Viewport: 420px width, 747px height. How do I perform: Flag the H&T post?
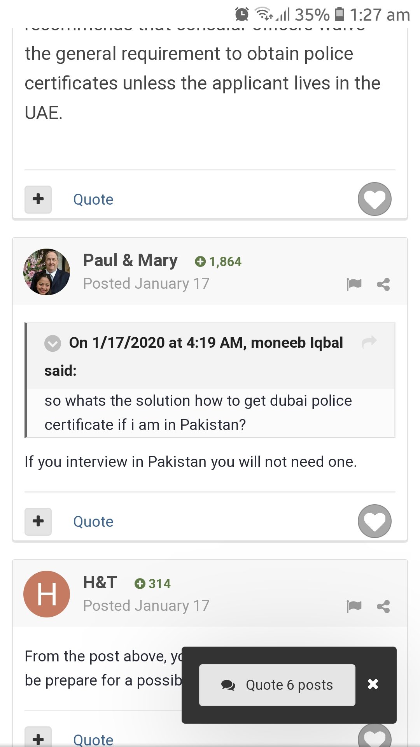[354, 607]
